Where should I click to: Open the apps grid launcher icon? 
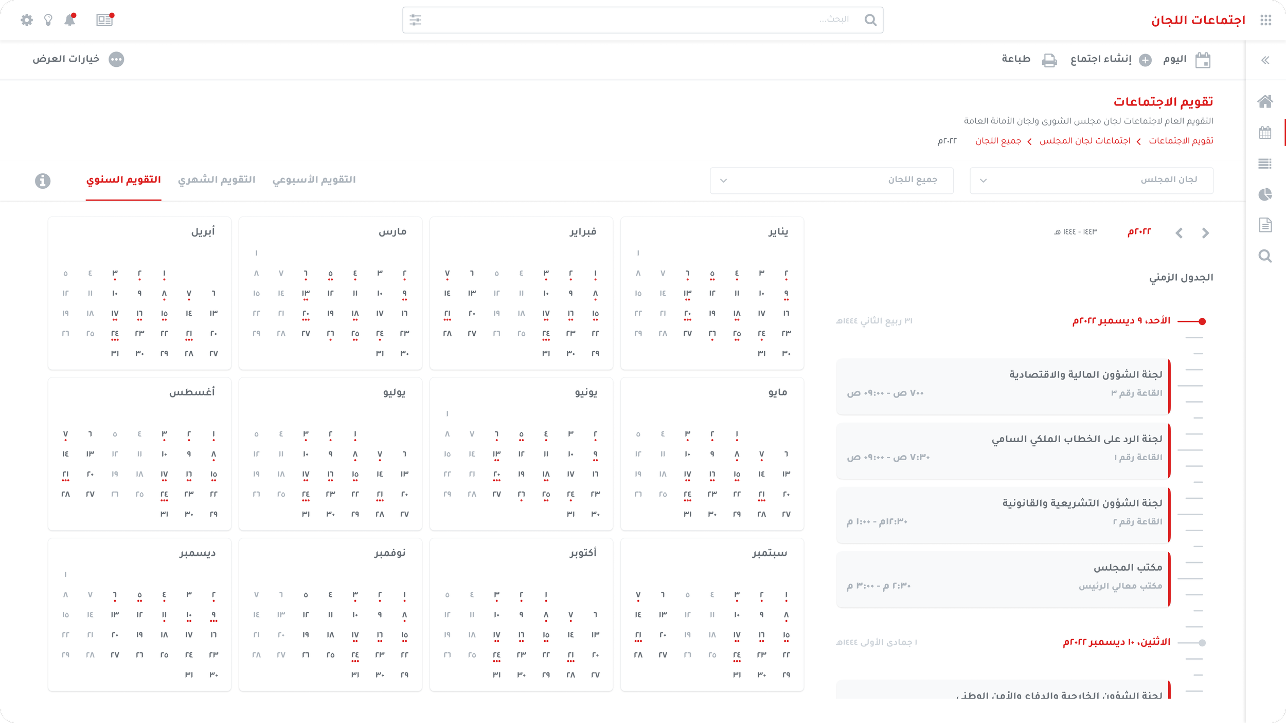[1266, 20]
